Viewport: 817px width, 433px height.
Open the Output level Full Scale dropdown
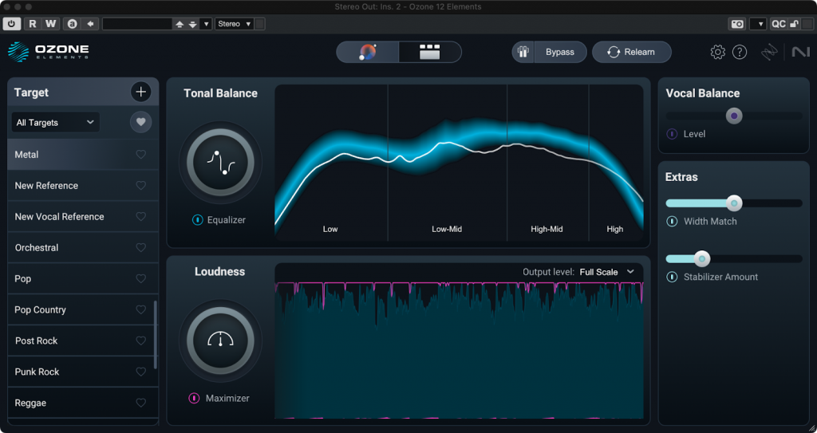tap(607, 272)
